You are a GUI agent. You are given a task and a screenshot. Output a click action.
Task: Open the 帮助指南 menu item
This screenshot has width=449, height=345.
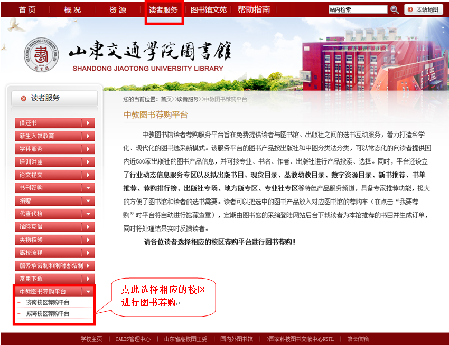point(254,10)
